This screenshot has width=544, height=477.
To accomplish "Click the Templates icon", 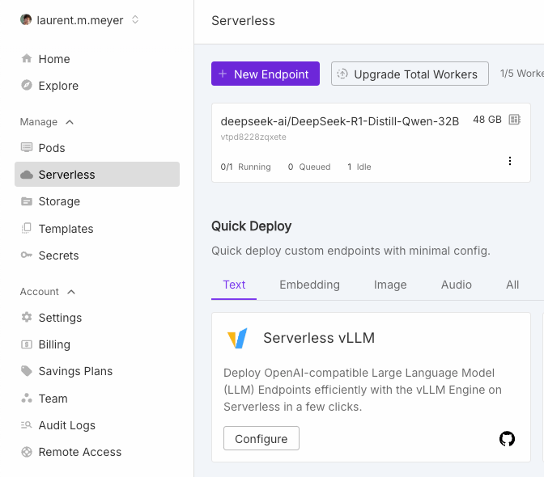I will coord(27,228).
